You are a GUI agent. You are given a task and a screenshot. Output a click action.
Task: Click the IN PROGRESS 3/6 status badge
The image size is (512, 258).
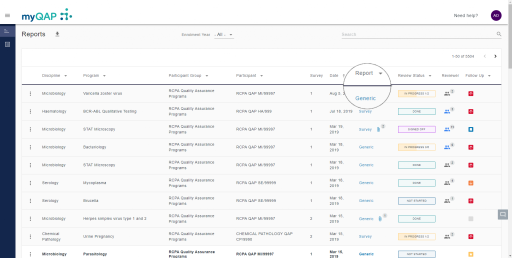[416, 147]
